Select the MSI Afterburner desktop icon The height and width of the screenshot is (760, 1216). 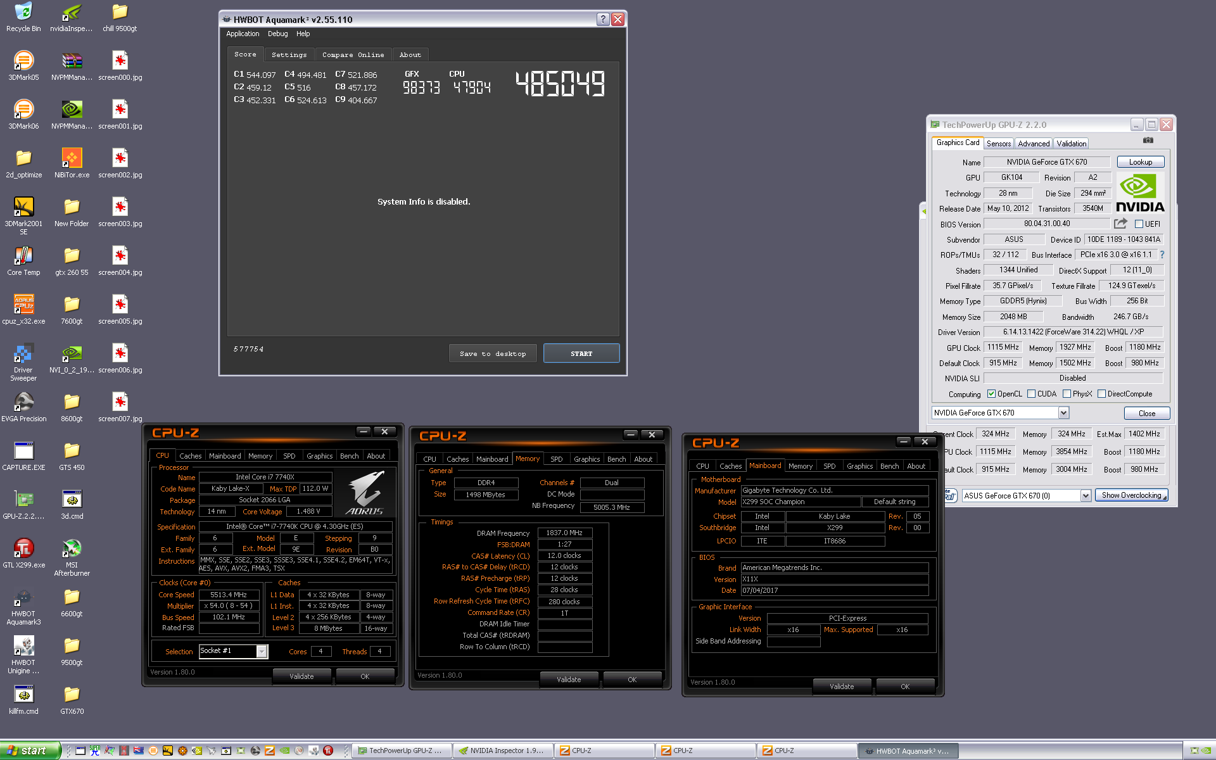[x=72, y=557]
